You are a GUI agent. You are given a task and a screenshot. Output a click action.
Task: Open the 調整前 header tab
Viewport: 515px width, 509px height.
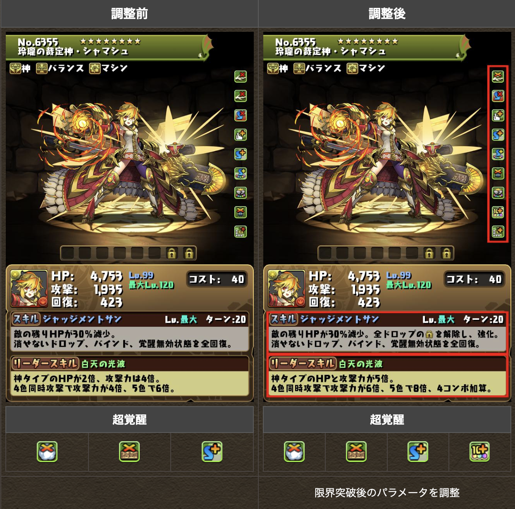pyautogui.click(x=129, y=14)
